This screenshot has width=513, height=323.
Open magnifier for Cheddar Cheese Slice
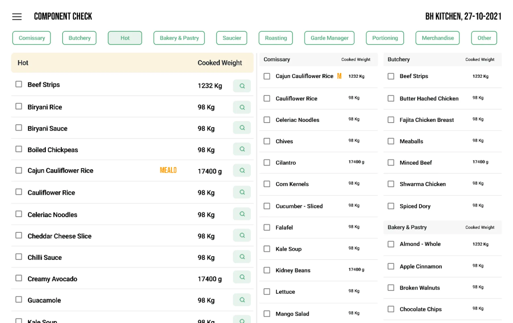[242, 235]
